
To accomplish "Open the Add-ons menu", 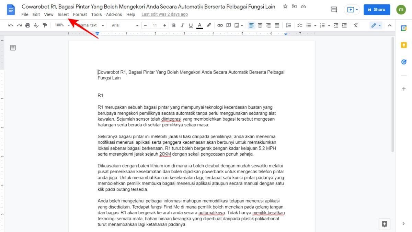I will tap(114, 14).
